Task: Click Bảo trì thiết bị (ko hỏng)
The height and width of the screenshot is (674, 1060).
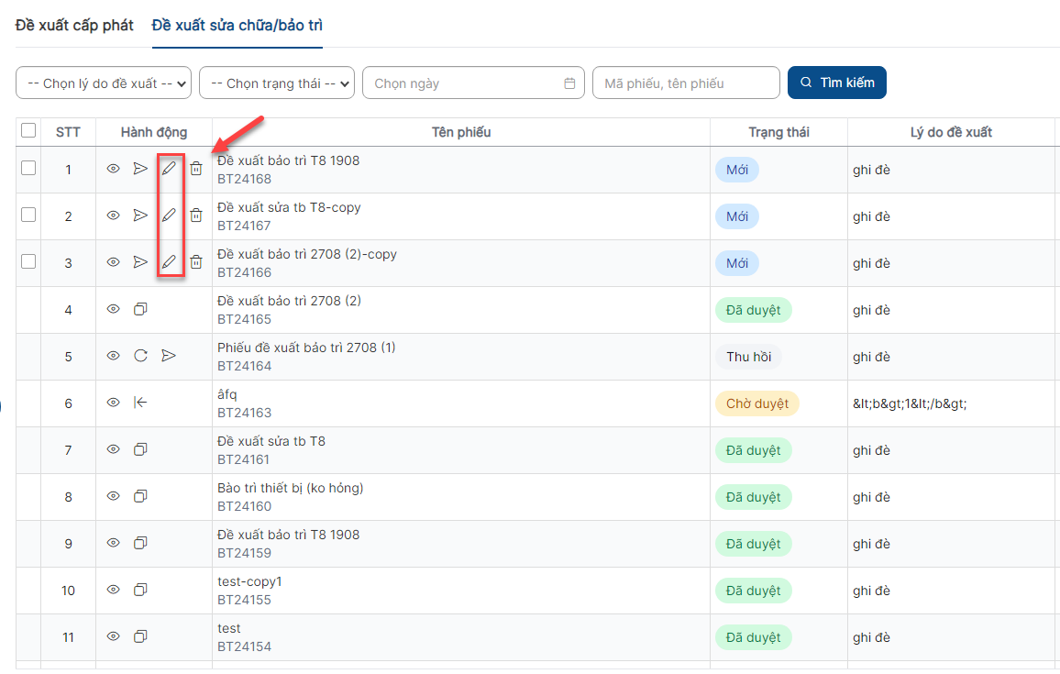Action: pos(290,488)
